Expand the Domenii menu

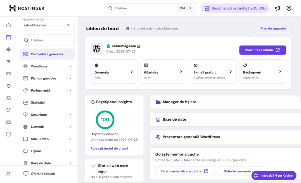47,127
